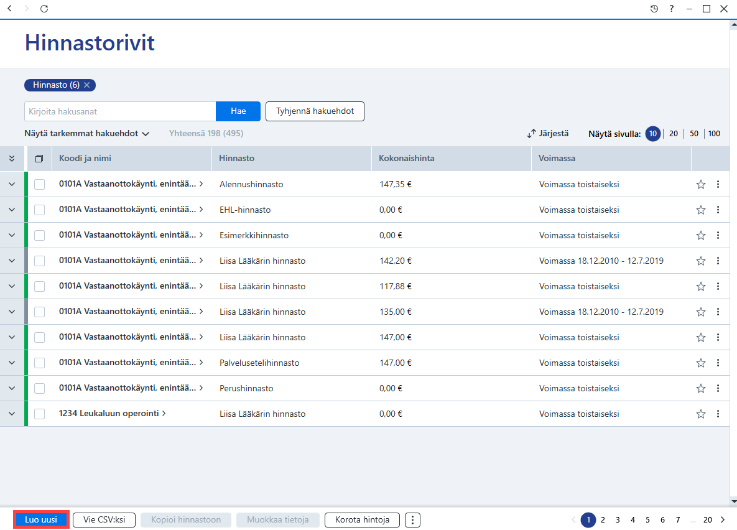Click the Luo uusi button
This screenshot has height=530, width=737.
tap(41, 519)
